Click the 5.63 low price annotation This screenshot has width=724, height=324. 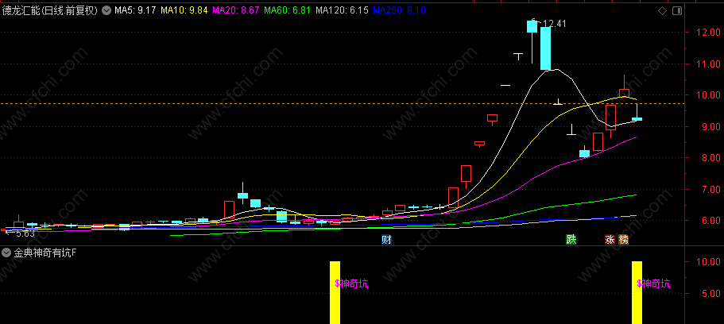(x=25, y=233)
